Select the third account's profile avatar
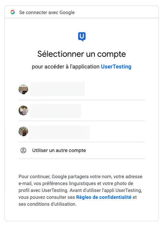163x225 pixels. click(x=23, y=131)
